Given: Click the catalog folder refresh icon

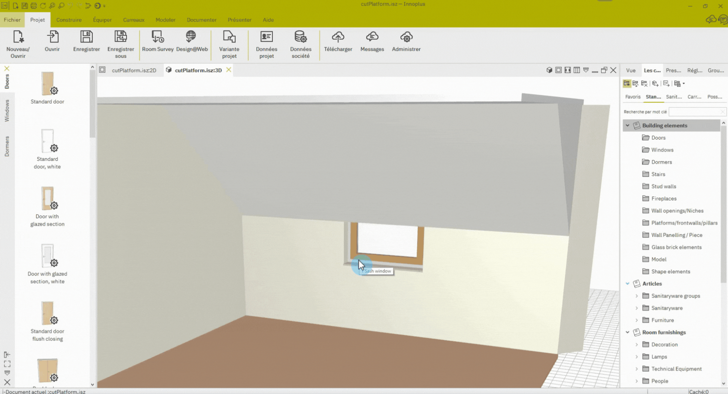Looking at the screenshot, I should [x=635, y=84].
